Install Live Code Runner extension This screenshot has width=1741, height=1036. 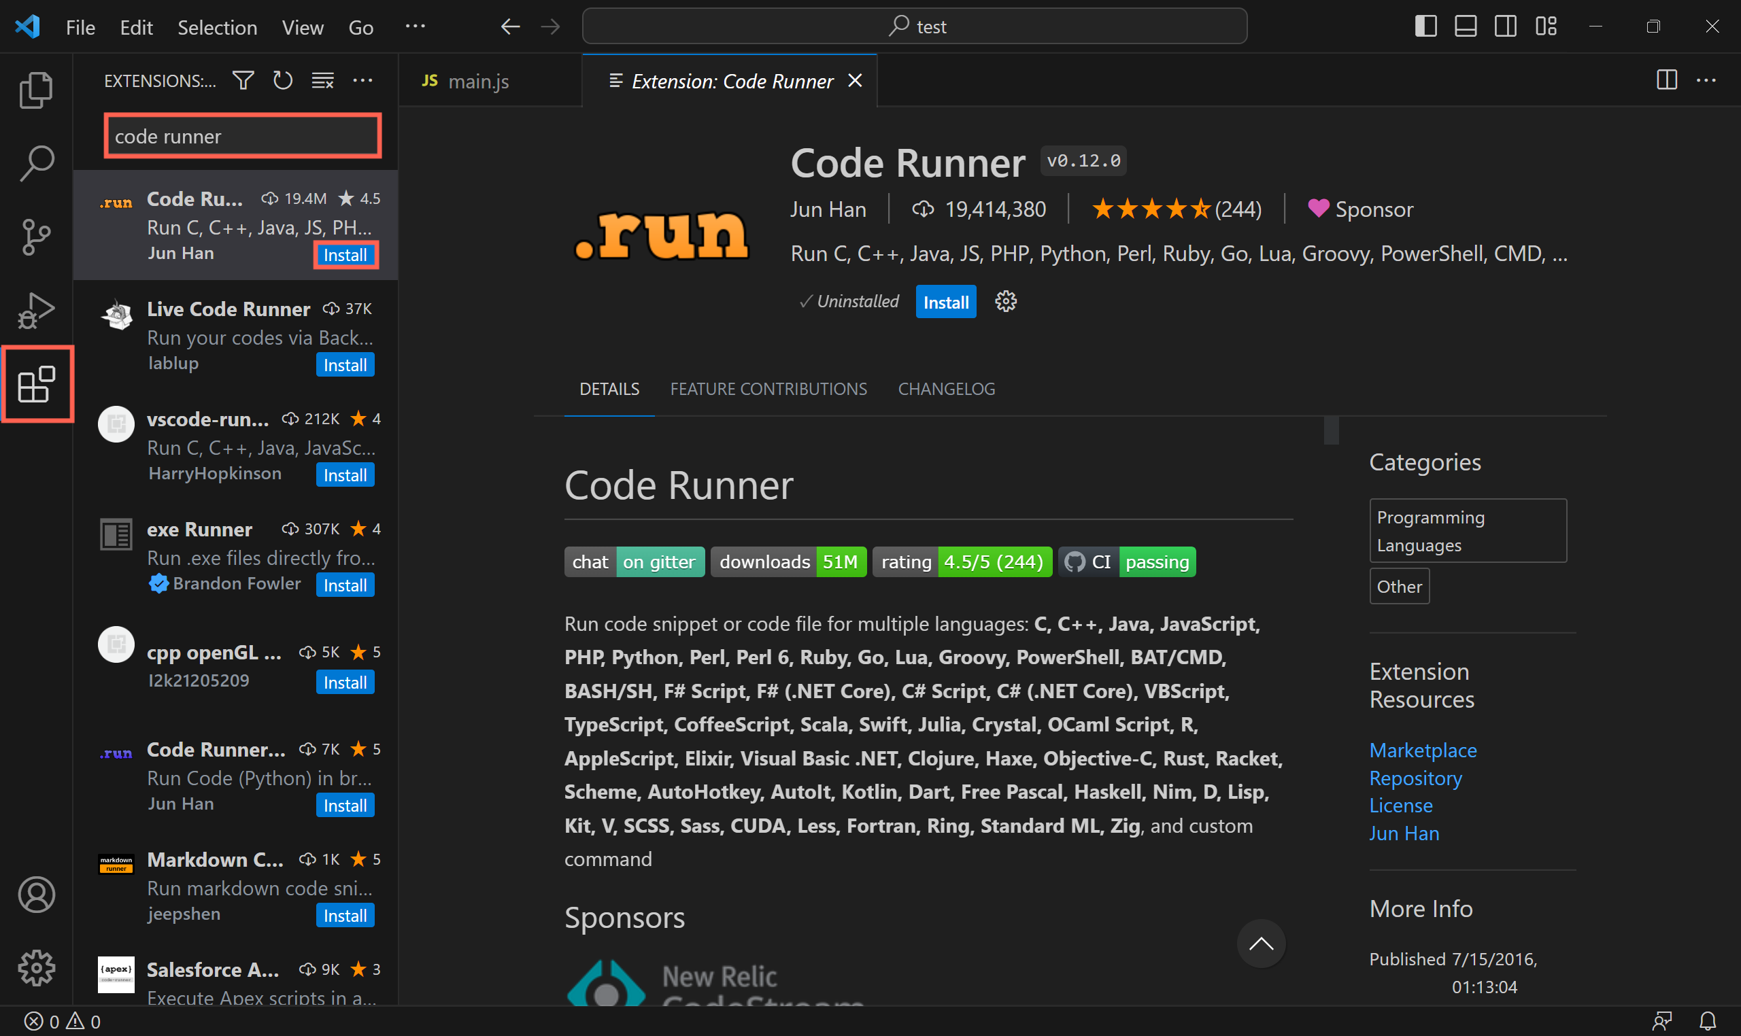coord(345,365)
